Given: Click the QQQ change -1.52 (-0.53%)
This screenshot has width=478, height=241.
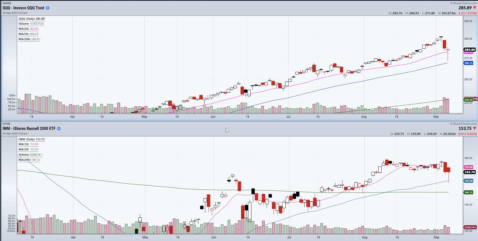Looking at the screenshot, I should (x=467, y=13).
